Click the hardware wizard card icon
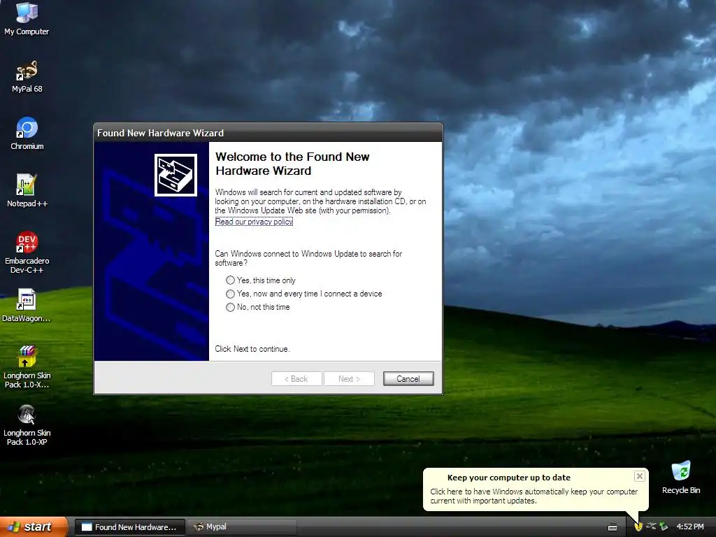The width and height of the screenshot is (716, 537). click(x=176, y=175)
